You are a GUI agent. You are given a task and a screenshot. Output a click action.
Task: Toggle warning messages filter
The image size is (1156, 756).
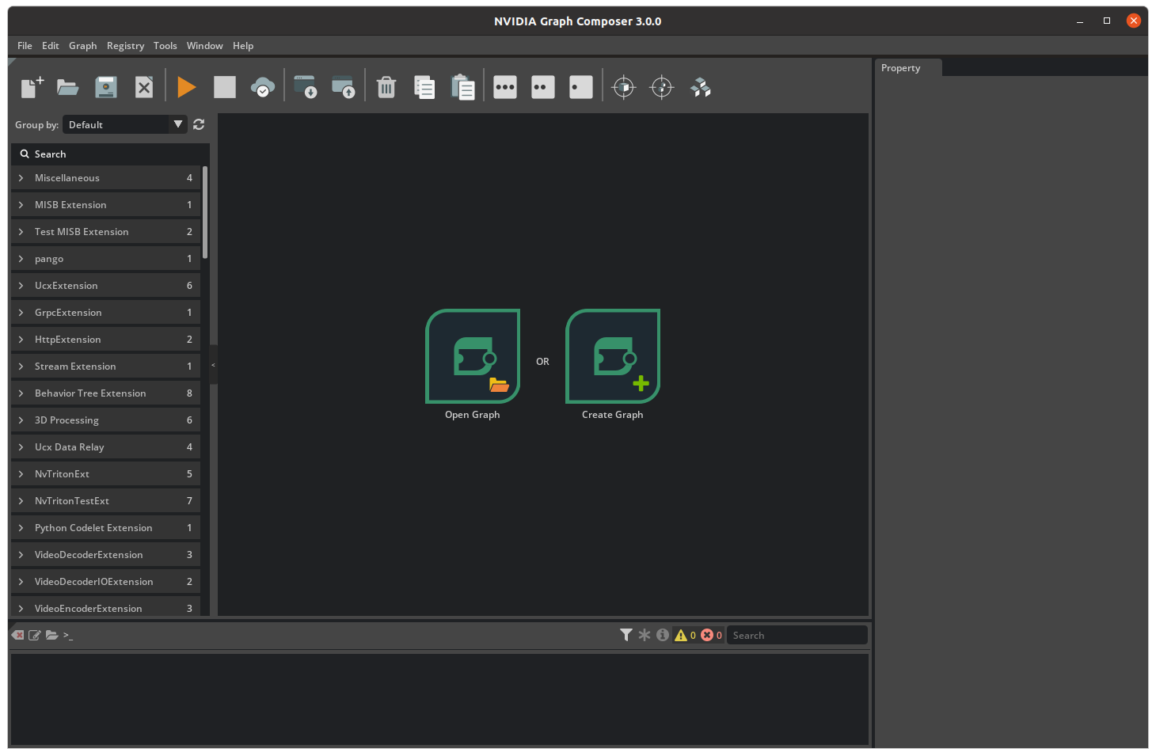[x=685, y=635]
